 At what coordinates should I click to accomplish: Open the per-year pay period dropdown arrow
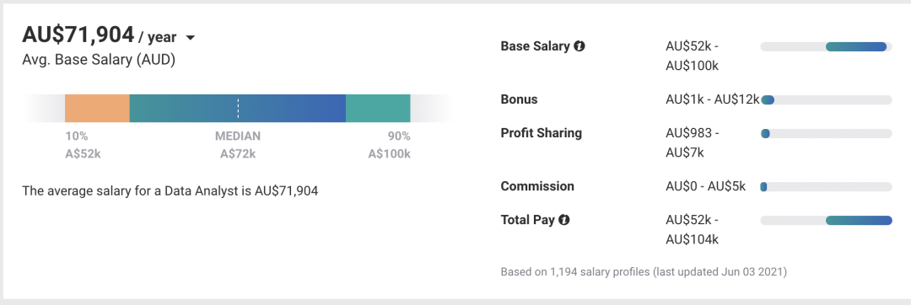click(190, 38)
